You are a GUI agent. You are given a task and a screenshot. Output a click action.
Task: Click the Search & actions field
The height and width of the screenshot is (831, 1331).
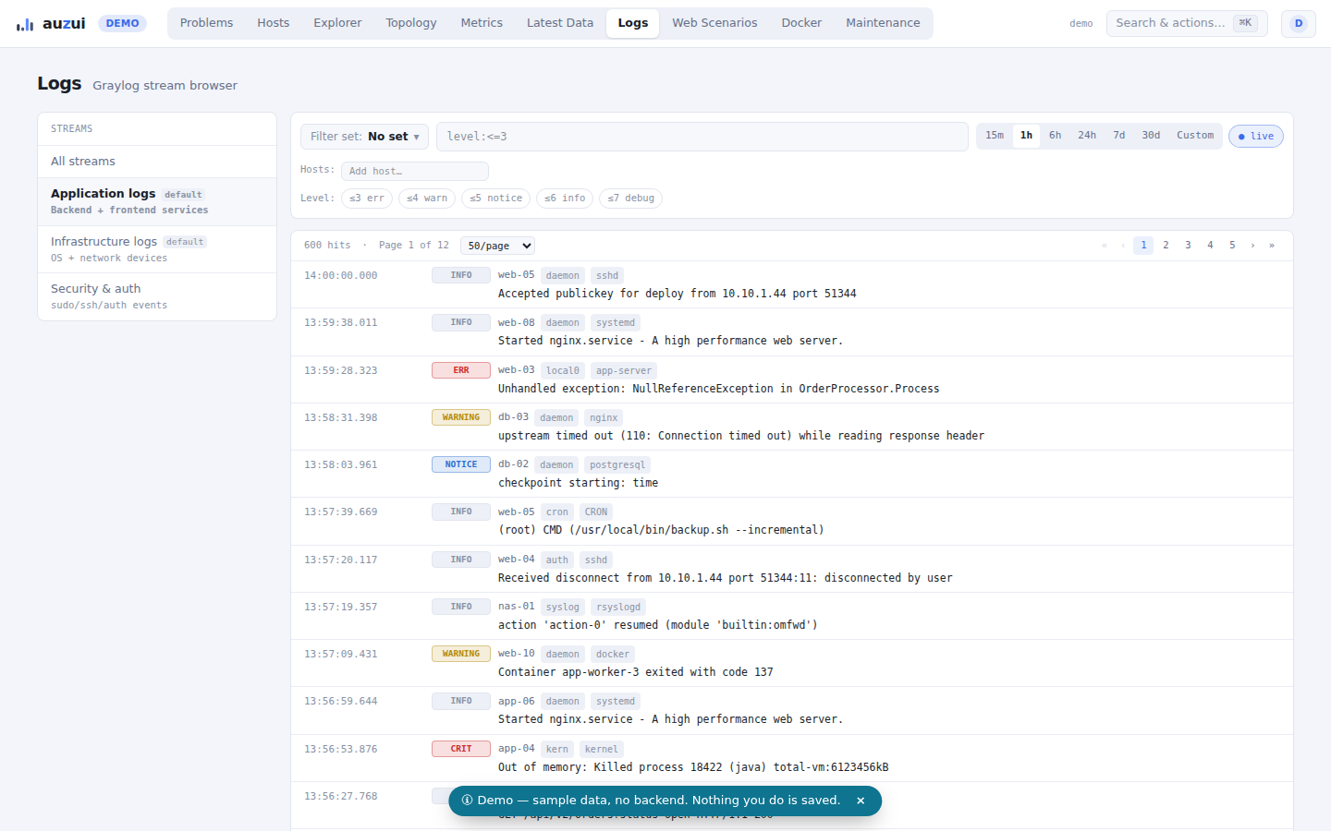1187,23
